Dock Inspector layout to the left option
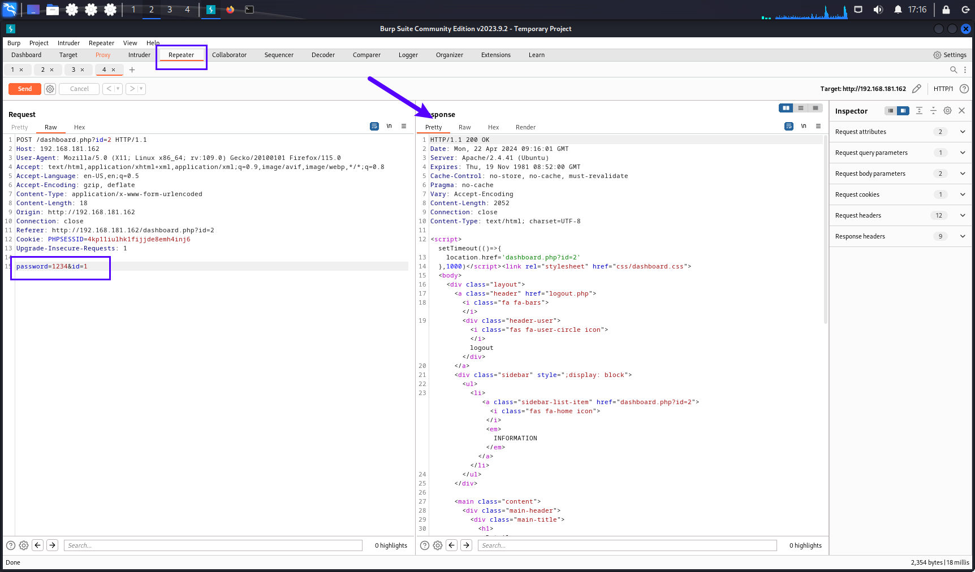975x572 pixels. pos(891,111)
